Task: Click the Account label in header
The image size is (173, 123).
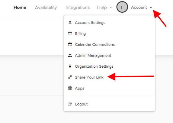Action: tap(139, 7)
